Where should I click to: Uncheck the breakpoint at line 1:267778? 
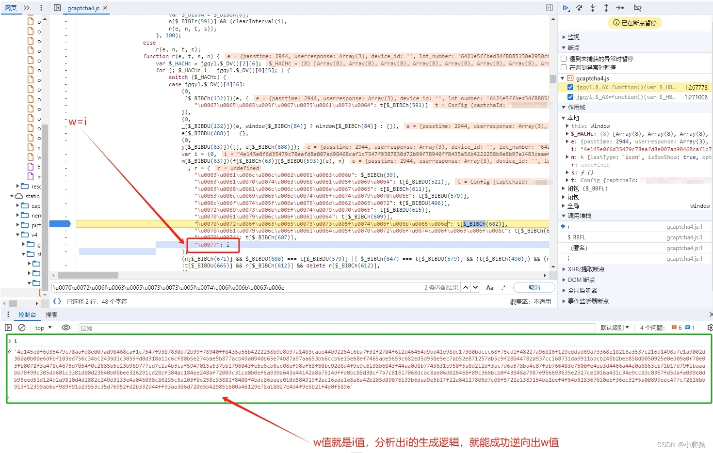click(570, 88)
